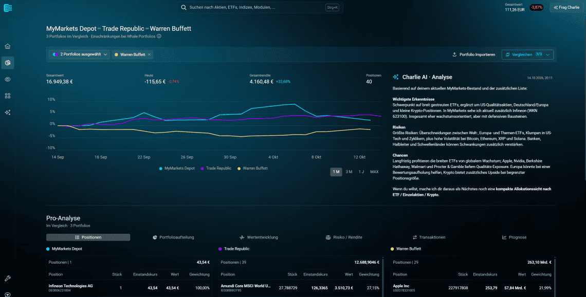
Task: Click MyMarkets Depot cyan dot in table header
Action: pyautogui.click(x=48, y=249)
